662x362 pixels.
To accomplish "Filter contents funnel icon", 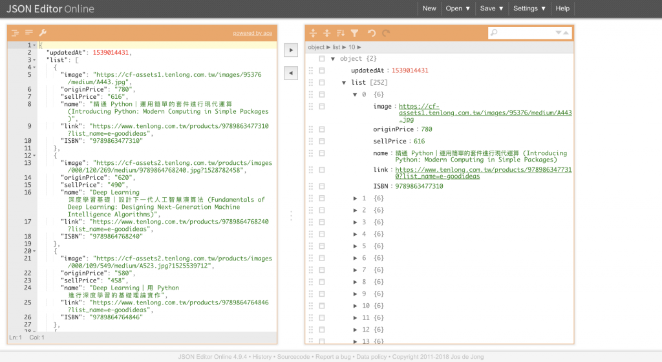I will (355, 32).
